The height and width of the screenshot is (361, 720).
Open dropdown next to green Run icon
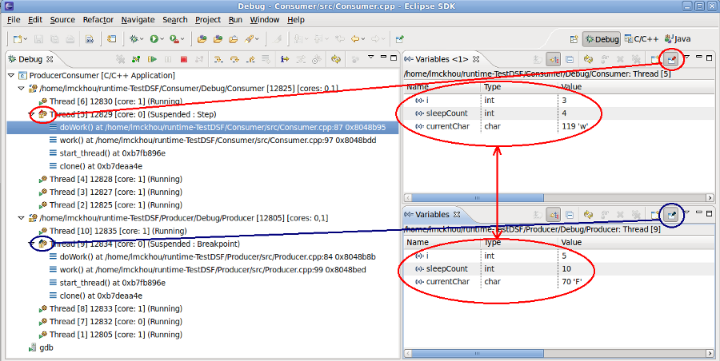pyautogui.click(x=162, y=39)
